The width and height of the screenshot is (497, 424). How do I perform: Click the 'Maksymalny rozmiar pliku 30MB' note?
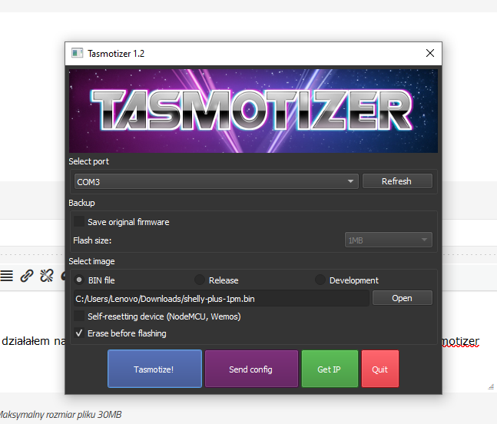point(60,415)
